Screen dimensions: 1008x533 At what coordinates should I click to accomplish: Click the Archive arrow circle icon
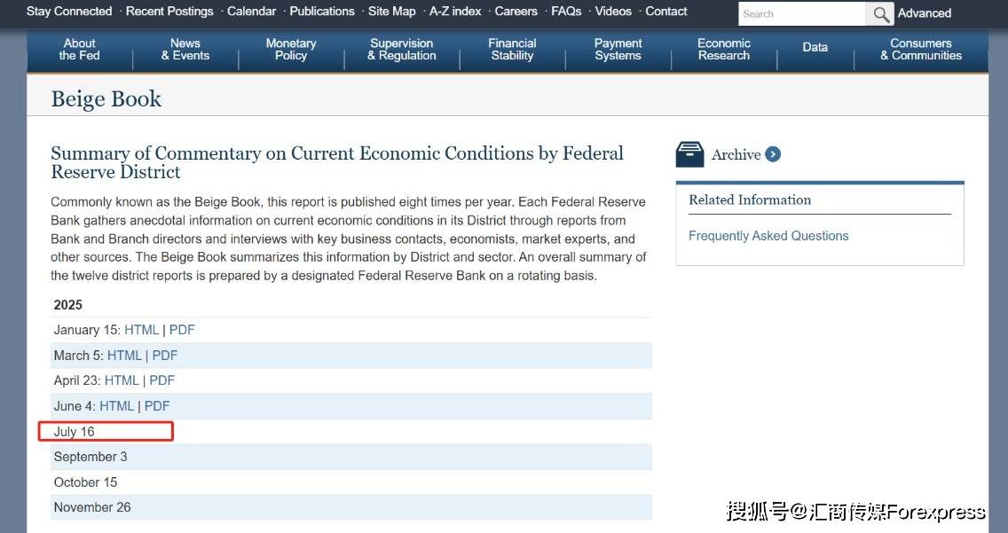(774, 154)
